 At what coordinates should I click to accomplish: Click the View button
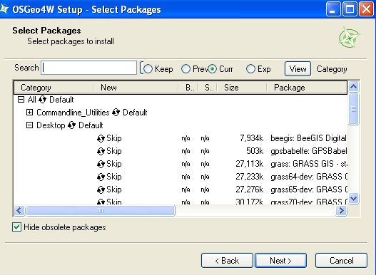(298, 69)
